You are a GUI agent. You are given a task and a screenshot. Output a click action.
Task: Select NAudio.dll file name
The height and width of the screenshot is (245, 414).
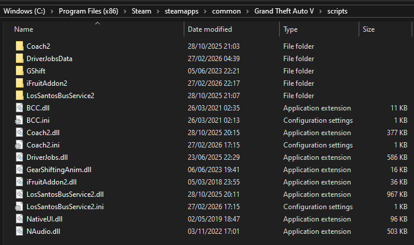(44, 231)
